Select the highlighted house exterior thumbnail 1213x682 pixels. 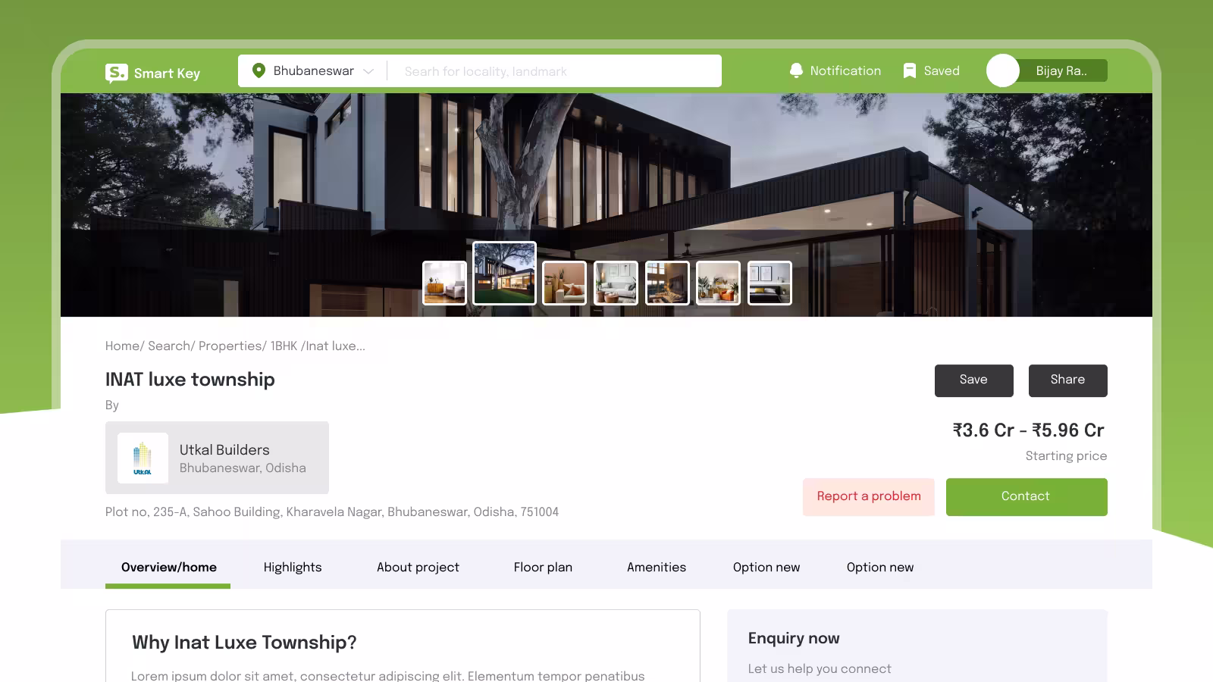click(504, 273)
